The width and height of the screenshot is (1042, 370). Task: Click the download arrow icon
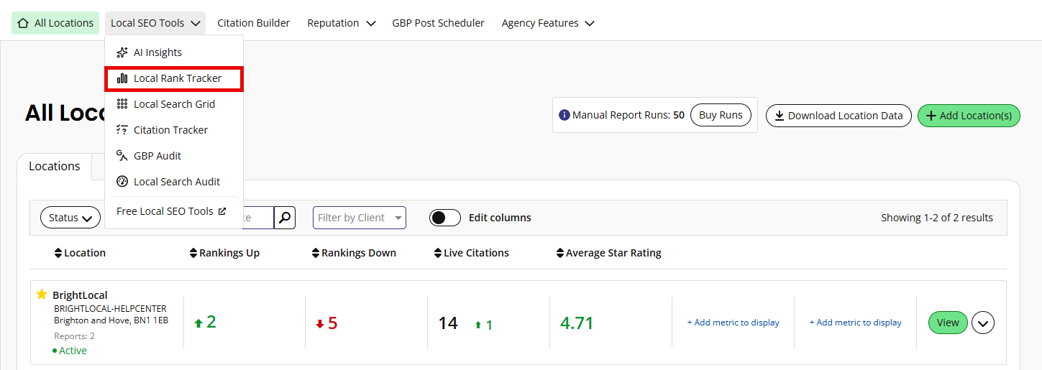click(780, 116)
